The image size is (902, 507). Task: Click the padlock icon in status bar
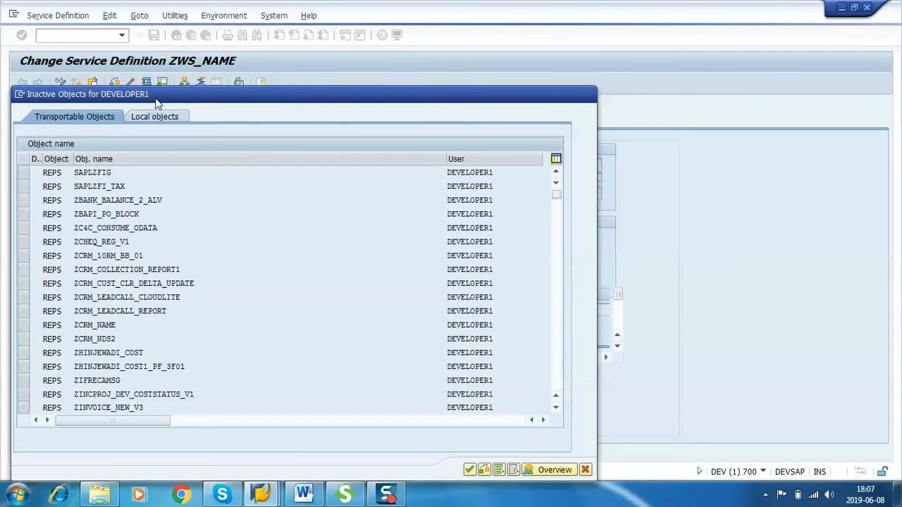coord(882,472)
